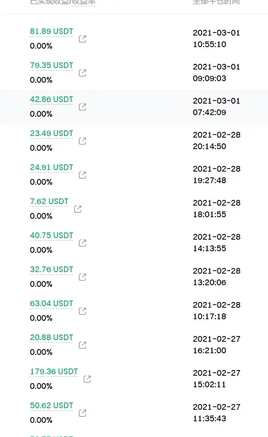Screen dimensions: 268x437
Task: Select row closed at 2021-03-01 10:55:10
Action: [134, 39]
